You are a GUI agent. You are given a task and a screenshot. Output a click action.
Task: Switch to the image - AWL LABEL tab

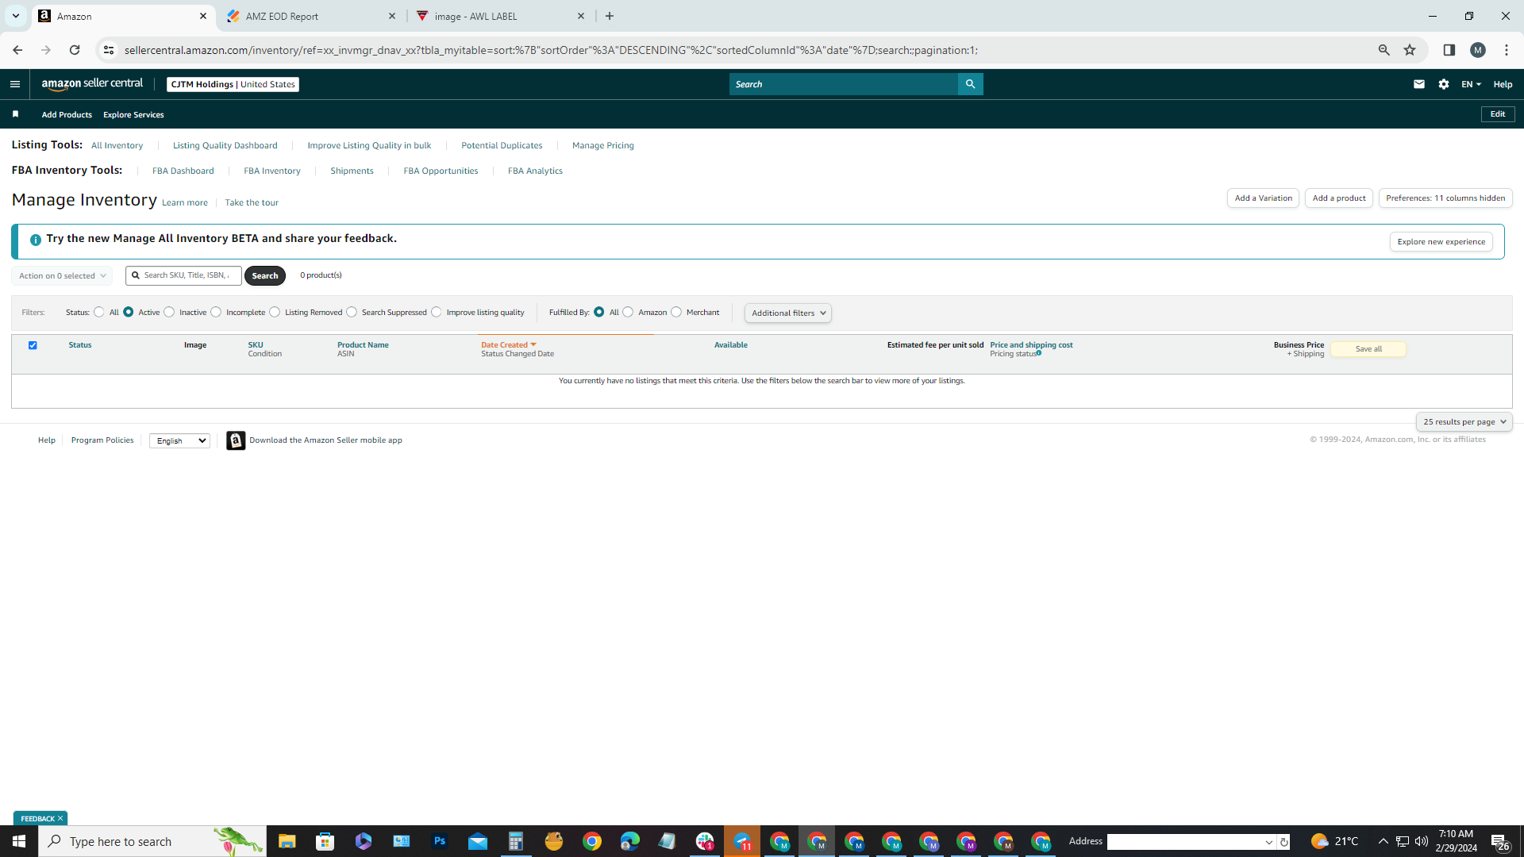[x=500, y=16]
